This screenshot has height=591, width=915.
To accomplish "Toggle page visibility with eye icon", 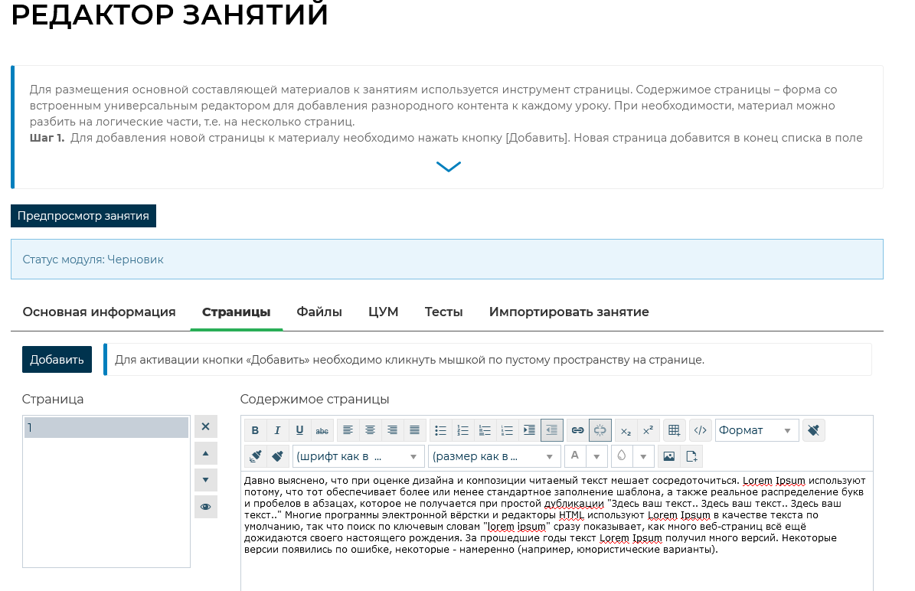I will tap(205, 507).
